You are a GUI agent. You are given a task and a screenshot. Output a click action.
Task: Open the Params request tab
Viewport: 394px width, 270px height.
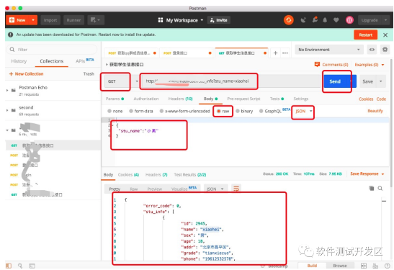point(115,99)
